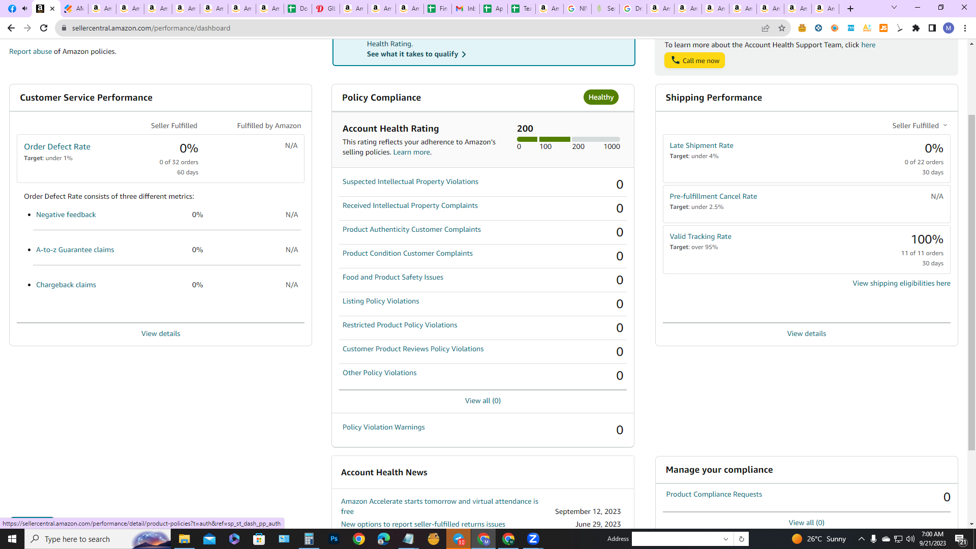Open Microsoft Store from taskbar
Screen dimensions: 976x549
click(259, 539)
